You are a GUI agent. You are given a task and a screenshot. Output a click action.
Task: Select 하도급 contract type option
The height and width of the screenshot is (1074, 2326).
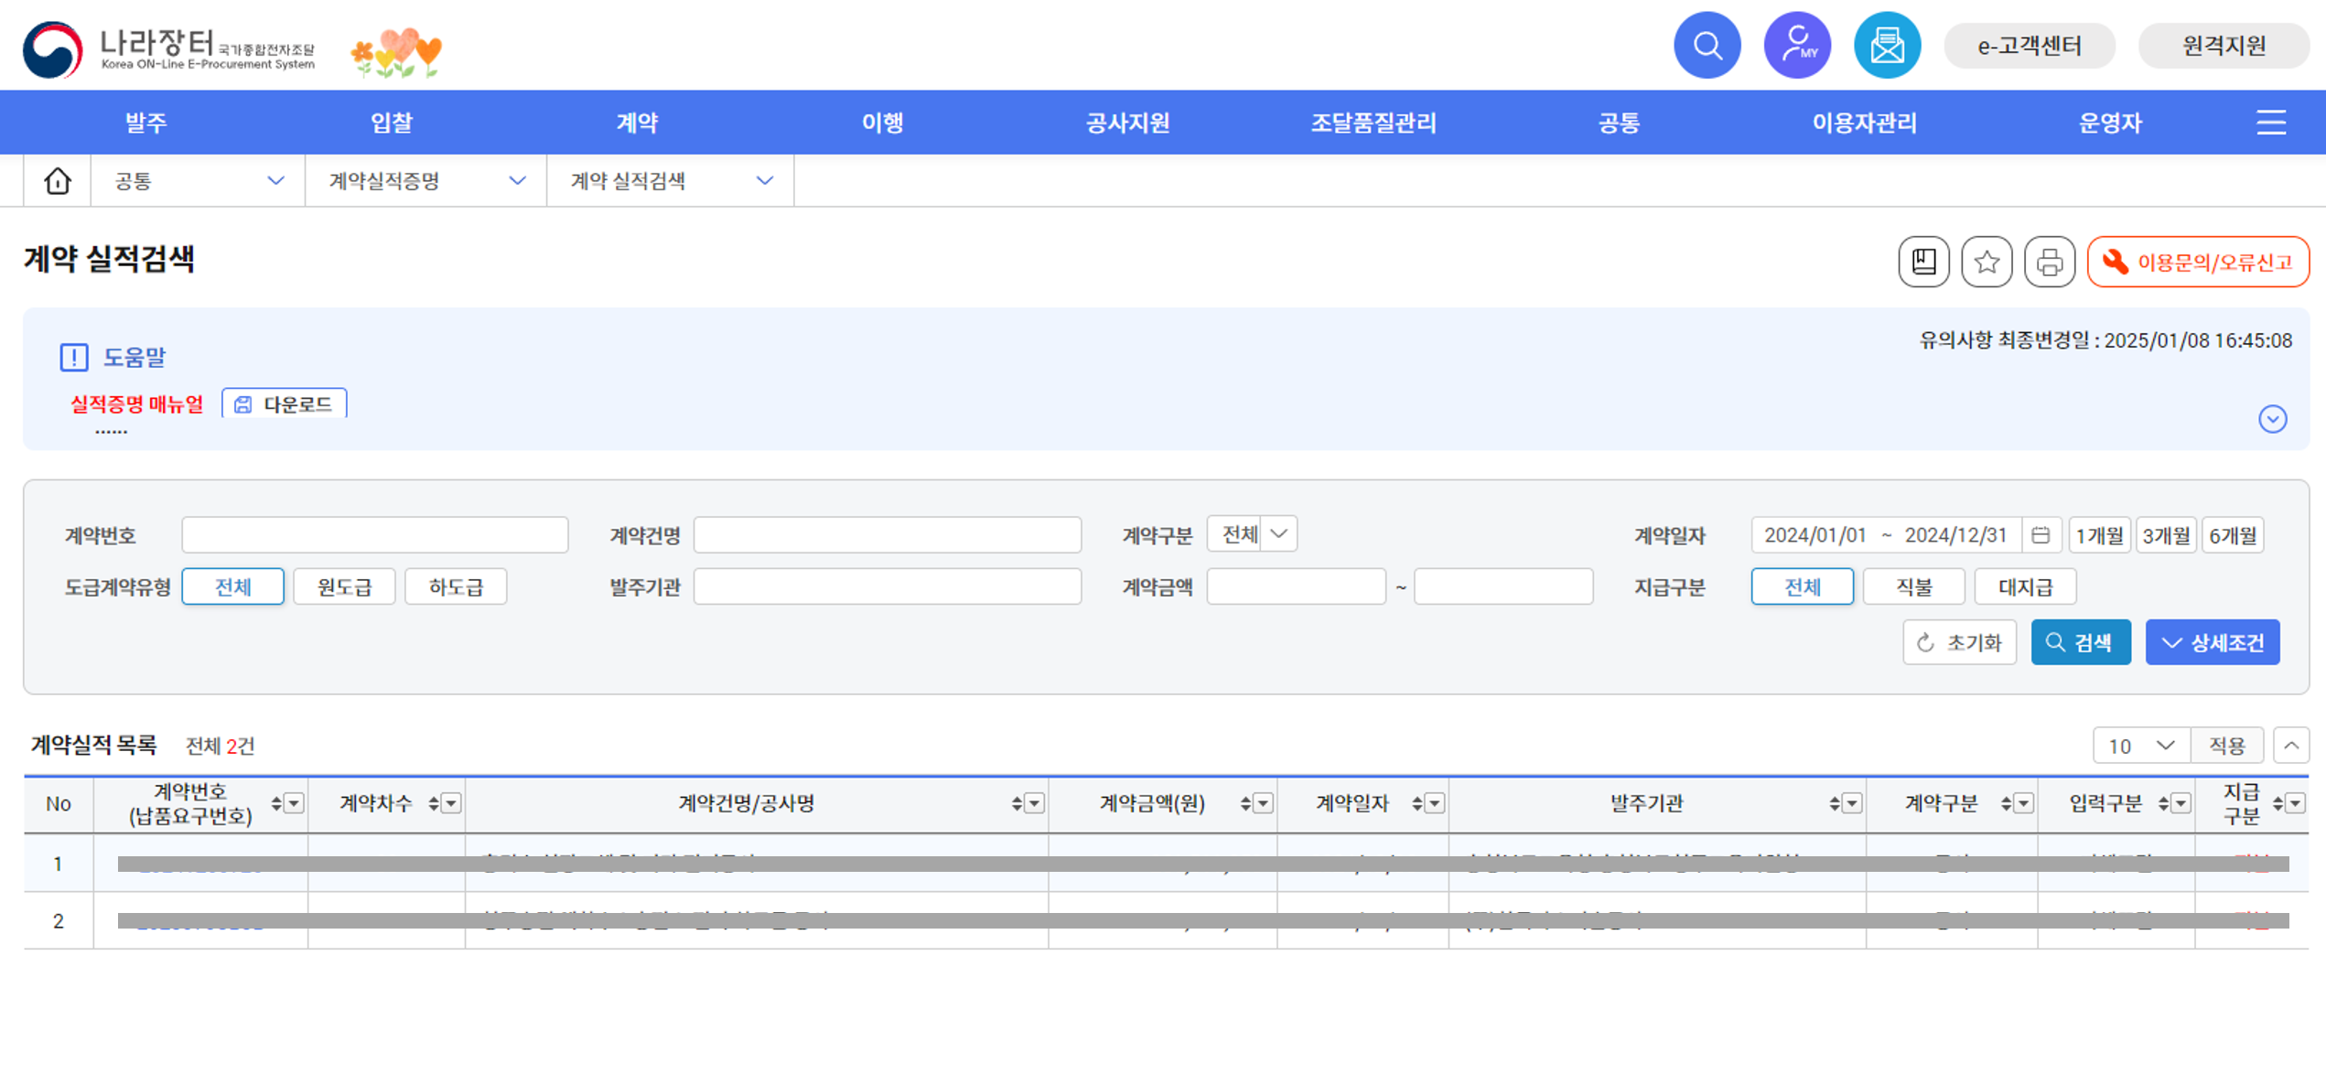click(x=456, y=587)
